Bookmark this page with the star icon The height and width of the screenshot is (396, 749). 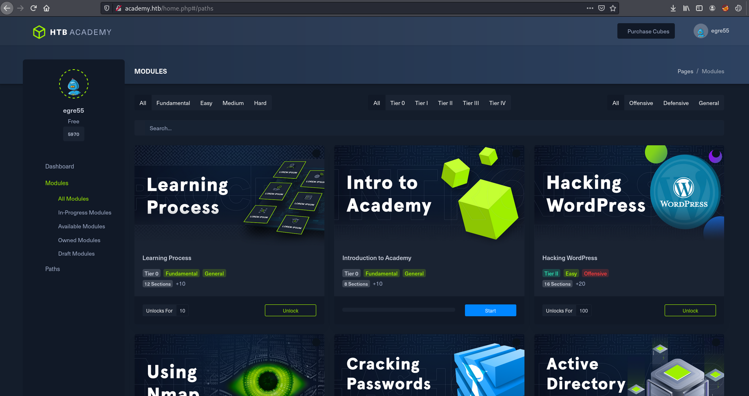pos(613,8)
